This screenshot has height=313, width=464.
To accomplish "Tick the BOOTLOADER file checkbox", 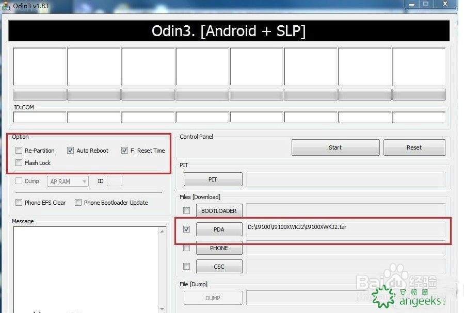I will point(186,211).
